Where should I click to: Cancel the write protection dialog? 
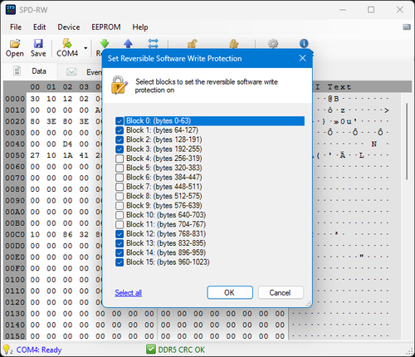coord(281,292)
